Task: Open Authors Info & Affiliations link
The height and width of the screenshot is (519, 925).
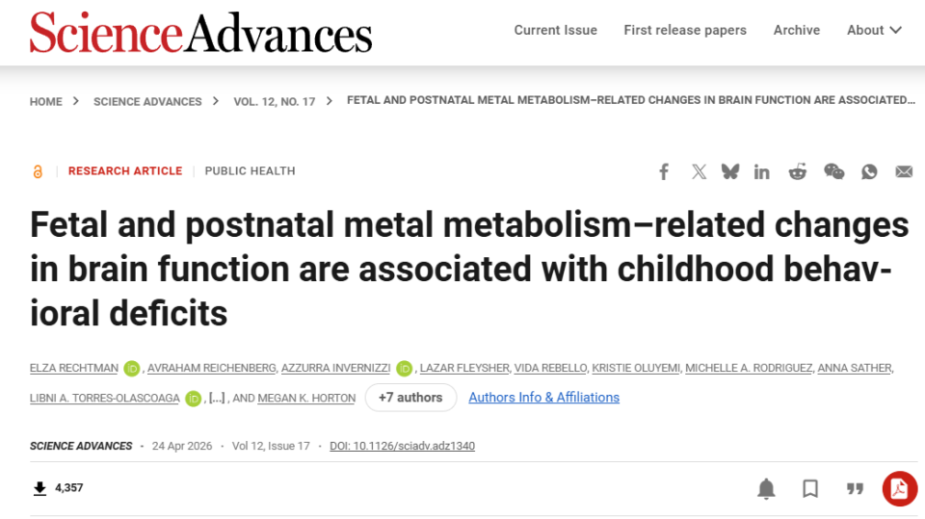Action: pos(543,398)
